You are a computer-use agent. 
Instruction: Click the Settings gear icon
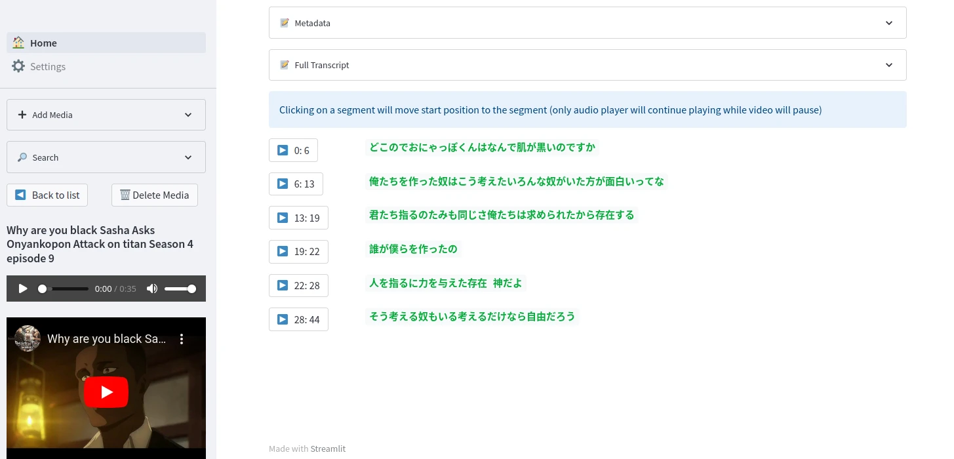tap(18, 66)
